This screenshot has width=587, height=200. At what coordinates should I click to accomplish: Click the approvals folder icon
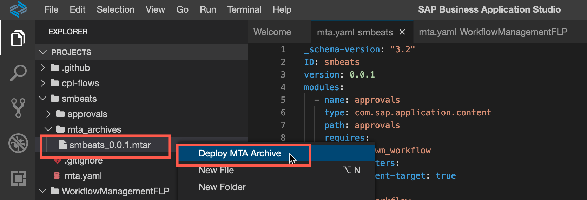tap(60, 114)
